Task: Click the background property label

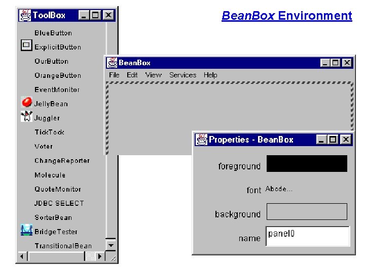Action: coord(237,214)
